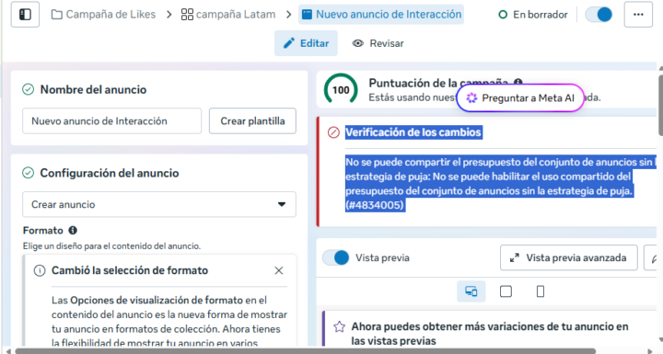Select Nuevo anuncio de Interacción breadcrumb

381,15
